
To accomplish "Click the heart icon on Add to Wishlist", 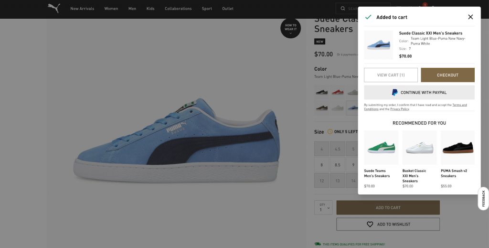I will click(370, 224).
